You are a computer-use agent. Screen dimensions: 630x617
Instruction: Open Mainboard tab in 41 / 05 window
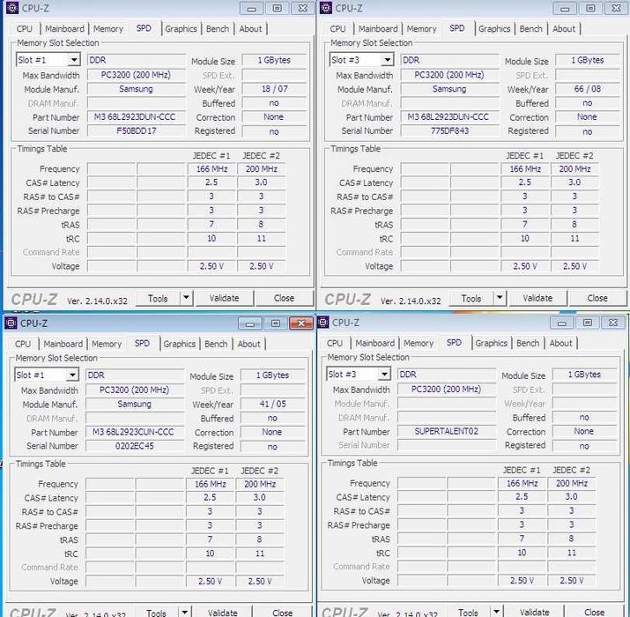click(63, 344)
